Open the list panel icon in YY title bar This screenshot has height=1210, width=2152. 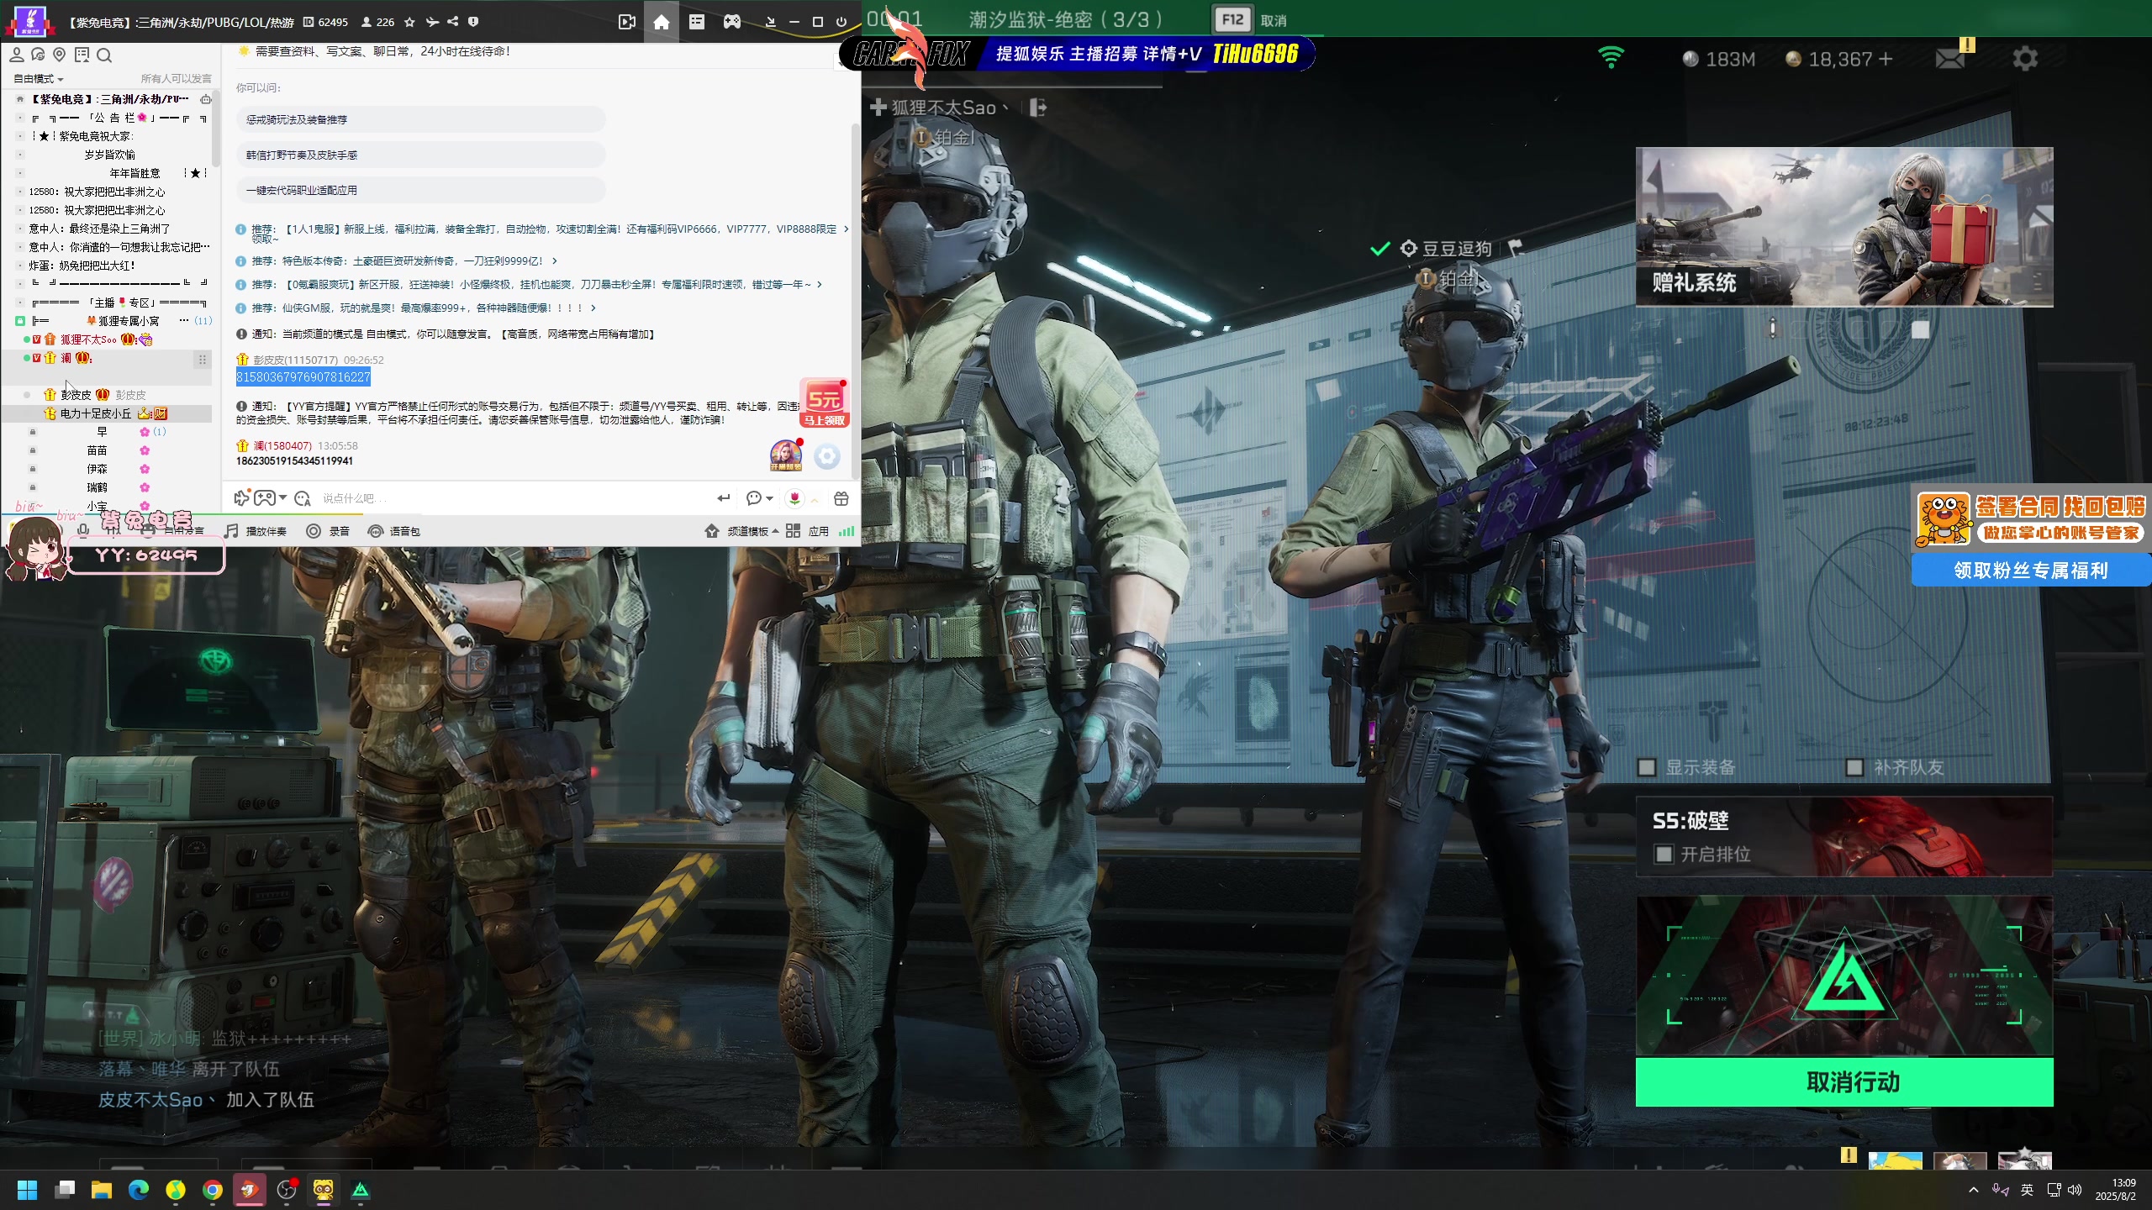[697, 22]
